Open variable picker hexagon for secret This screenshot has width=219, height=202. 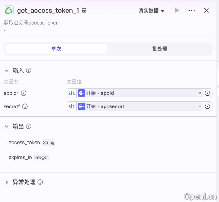[207, 106]
